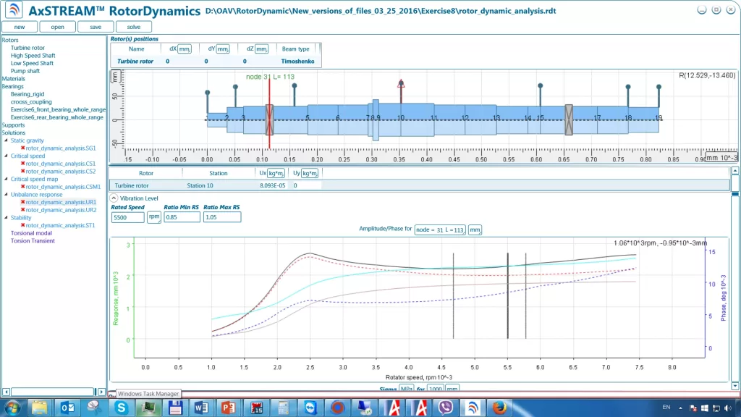741x417 pixels.
Task: Select crooss_coupling in tree
Action: [31, 101]
